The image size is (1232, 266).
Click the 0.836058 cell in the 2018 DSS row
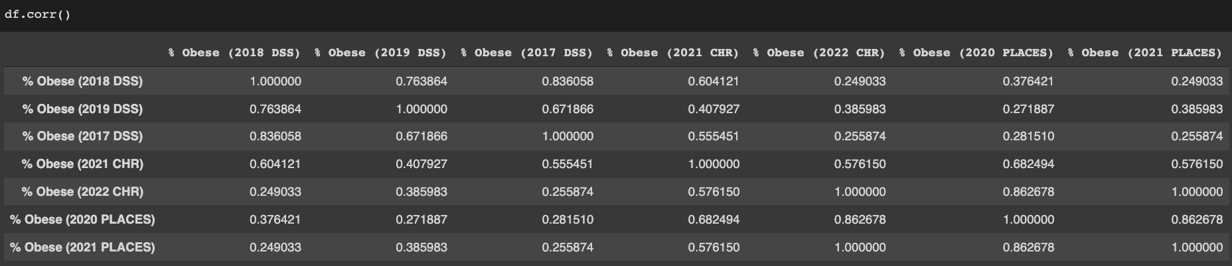tap(568, 81)
